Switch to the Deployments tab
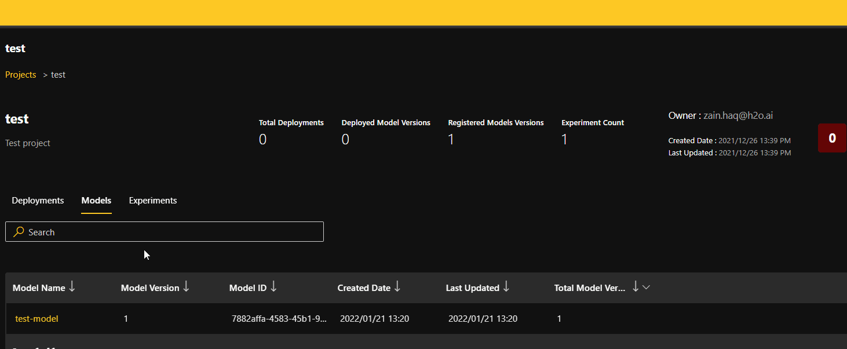Viewport: 847px width, 349px height. tap(38, 201)
